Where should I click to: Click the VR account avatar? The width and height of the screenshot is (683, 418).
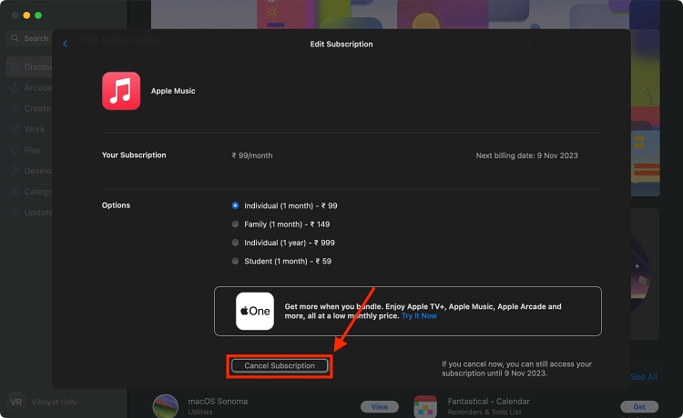pyautogui.click(x=15, y=403)
